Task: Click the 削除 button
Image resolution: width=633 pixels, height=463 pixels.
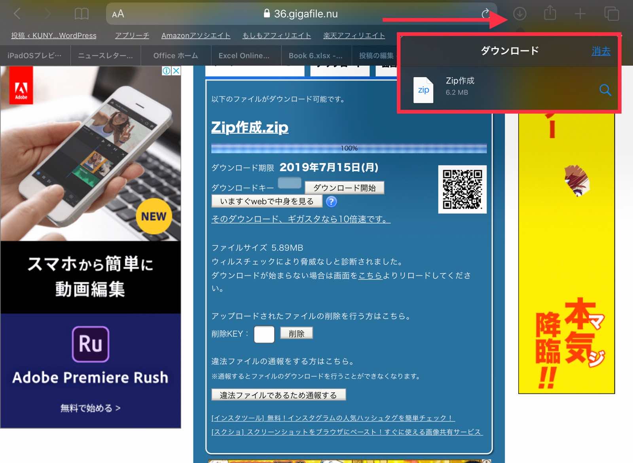Action: [296, 333]
